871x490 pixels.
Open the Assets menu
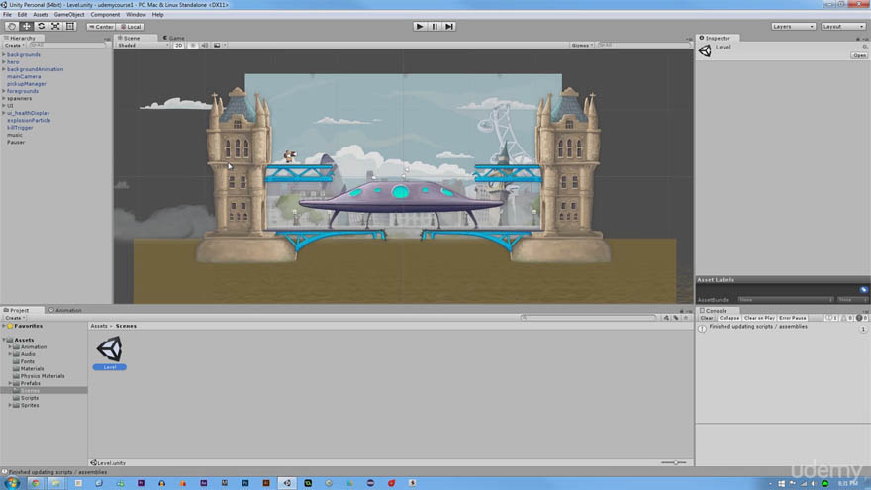[x=40, y=15]
